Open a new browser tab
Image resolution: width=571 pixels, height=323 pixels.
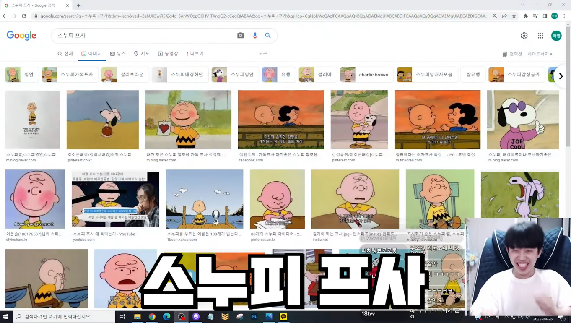pyautogui.click(x=79, y=5)
